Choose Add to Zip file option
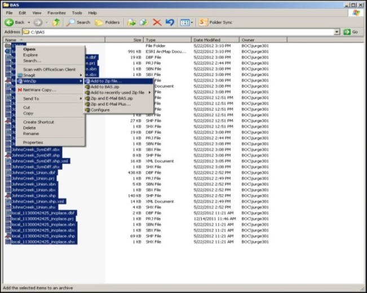The width and height of the screenshot is (367, 293). tap(106, 81)
